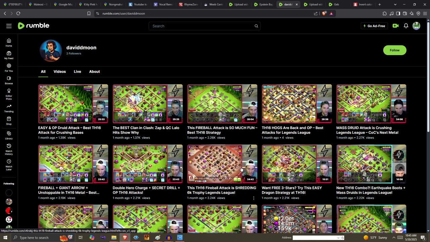Viewport: 430px width, 242px height.
Task: Click the Rumble logo
Action: coord(34,26)
